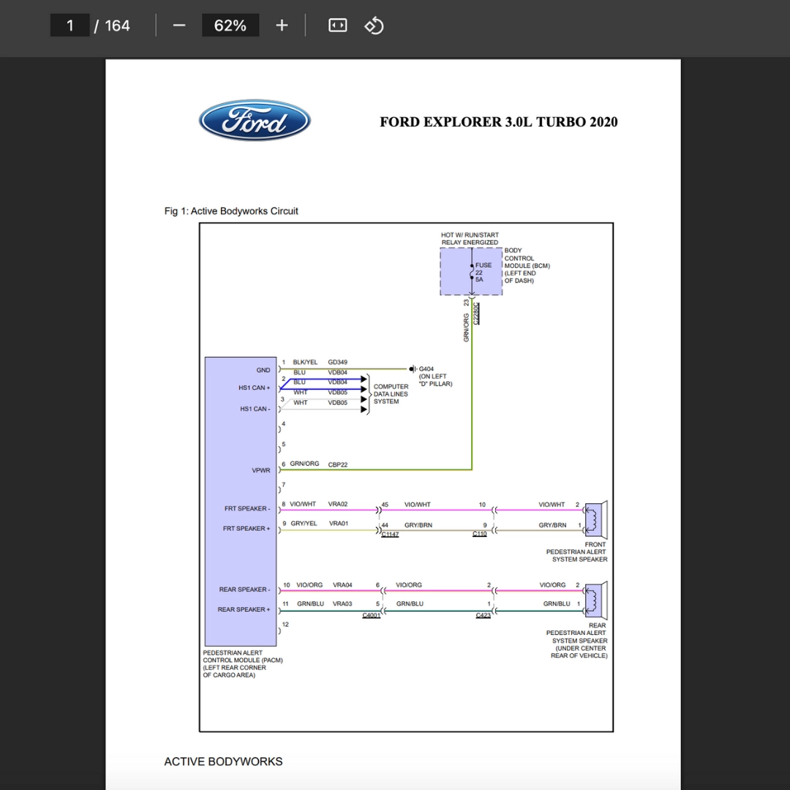The width and height of the screenshot is (790, 790).
Task: Click the fit to page icon
Action: pyautogui.click(x=337, y=25)
